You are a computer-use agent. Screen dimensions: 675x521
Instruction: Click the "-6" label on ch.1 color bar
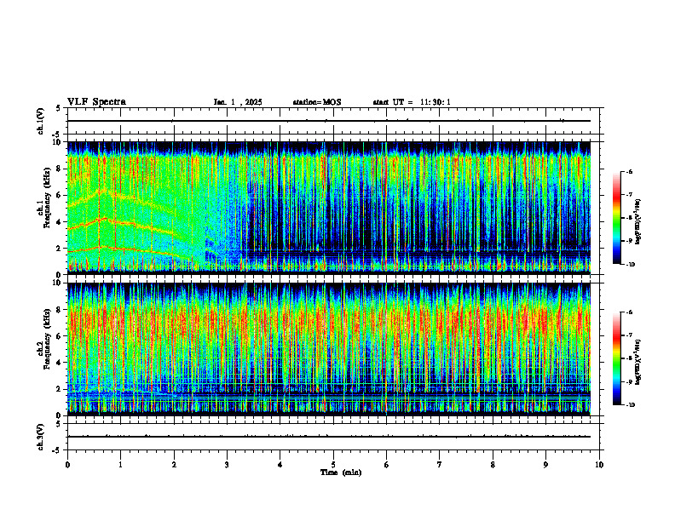tap(629, 171)
